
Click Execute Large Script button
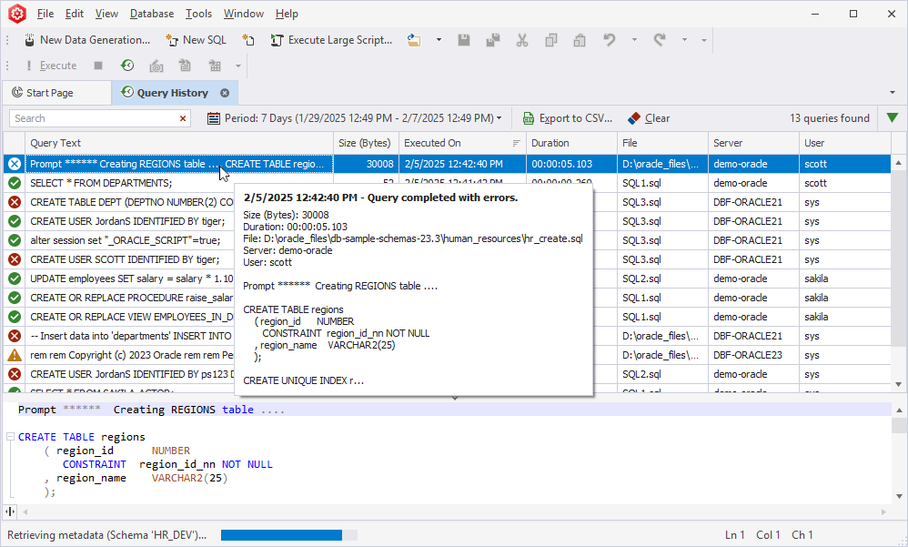click(x=331, y=40)
